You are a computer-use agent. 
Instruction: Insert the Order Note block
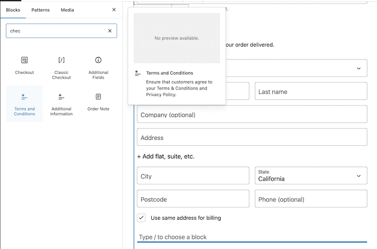tap(98, 104)
